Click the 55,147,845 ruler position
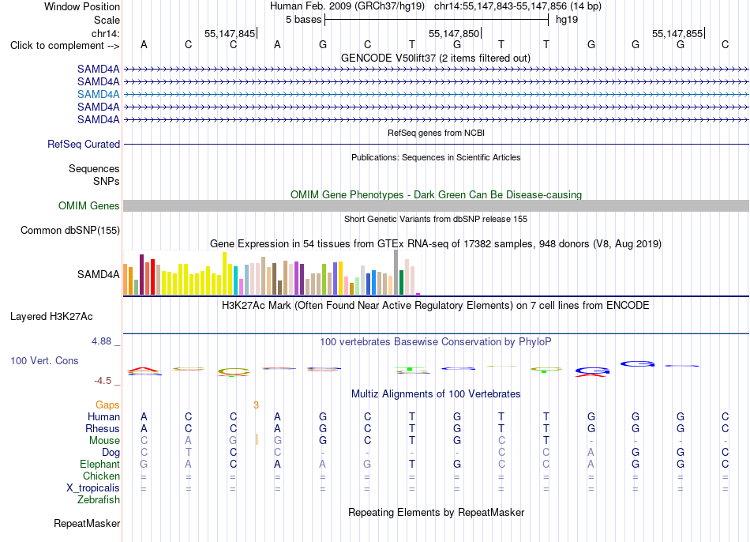The width and height of the screenshot is (750, 542). click(230, 33)
